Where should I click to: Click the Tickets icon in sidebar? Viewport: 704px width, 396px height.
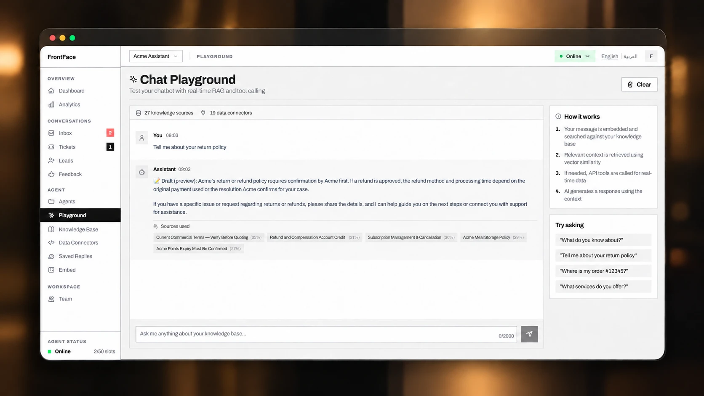tap(51, 147)
